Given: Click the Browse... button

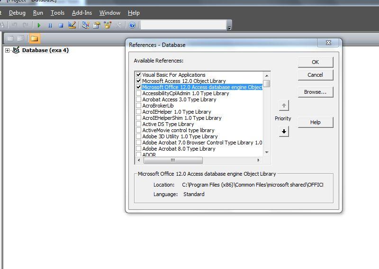Looking at the screenshot, I should click(315, 92).
